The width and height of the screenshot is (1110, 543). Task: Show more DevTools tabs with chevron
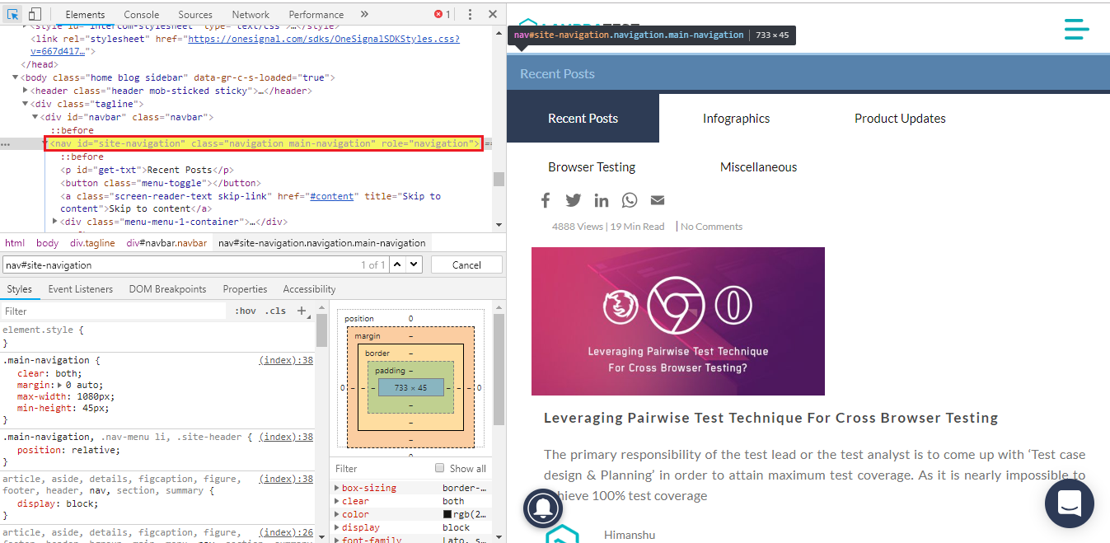tap(364, 14)
